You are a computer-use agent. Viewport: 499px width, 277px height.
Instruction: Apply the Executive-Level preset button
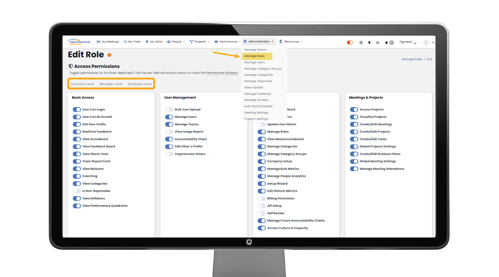tap(82, 84)
